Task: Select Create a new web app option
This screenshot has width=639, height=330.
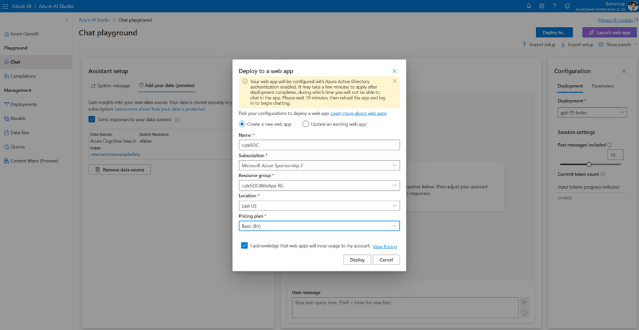Action: coord(242,124)
